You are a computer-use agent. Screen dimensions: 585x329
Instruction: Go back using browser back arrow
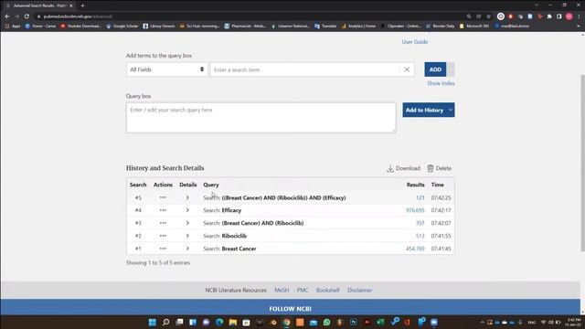tap(7, 16)
